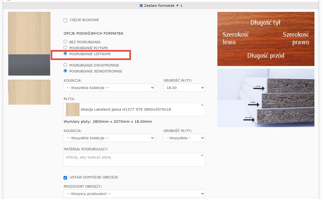Open Grubość płyty --Wszystkie-- dropdown

[x=184, y=138]
